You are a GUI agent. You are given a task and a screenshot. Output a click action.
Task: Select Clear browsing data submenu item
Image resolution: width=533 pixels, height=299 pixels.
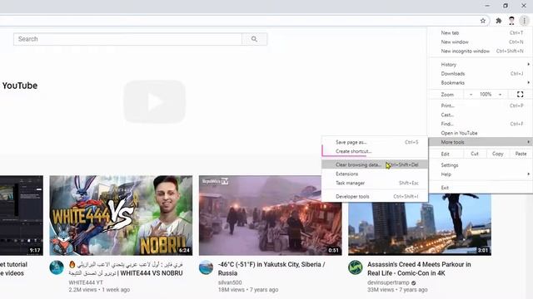point(375,164)
